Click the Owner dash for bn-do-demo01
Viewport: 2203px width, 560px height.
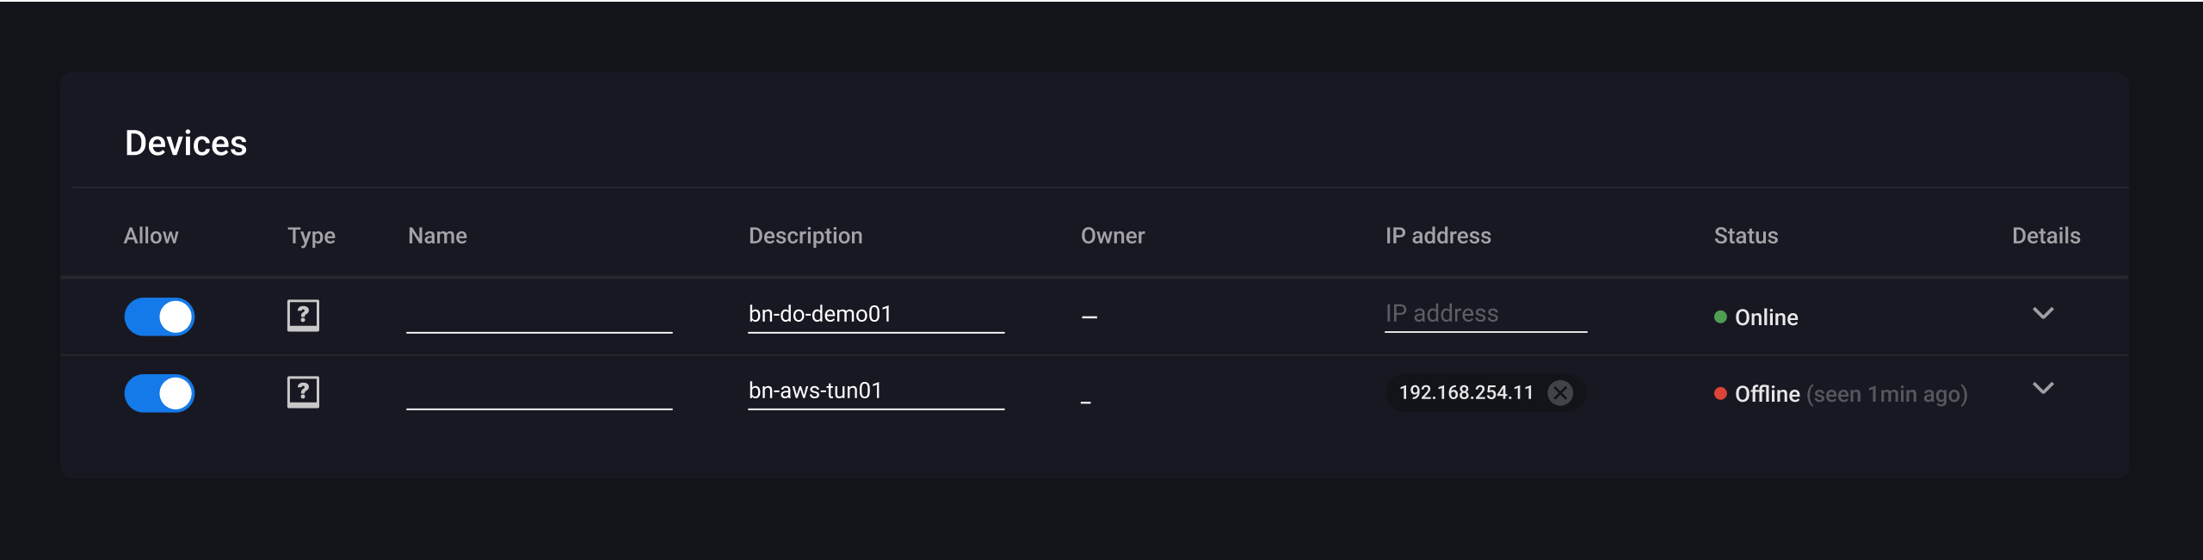click(x=1089, y=317)
